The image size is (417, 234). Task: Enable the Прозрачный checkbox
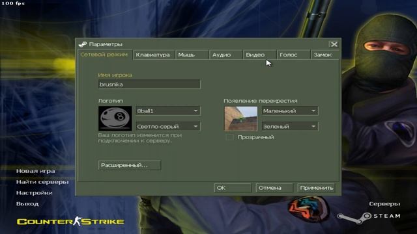229,137
